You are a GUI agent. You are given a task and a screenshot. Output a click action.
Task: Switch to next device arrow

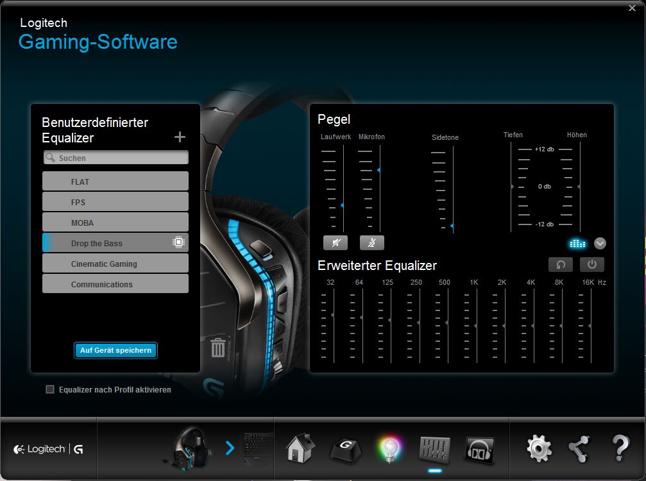pos(230,448)
